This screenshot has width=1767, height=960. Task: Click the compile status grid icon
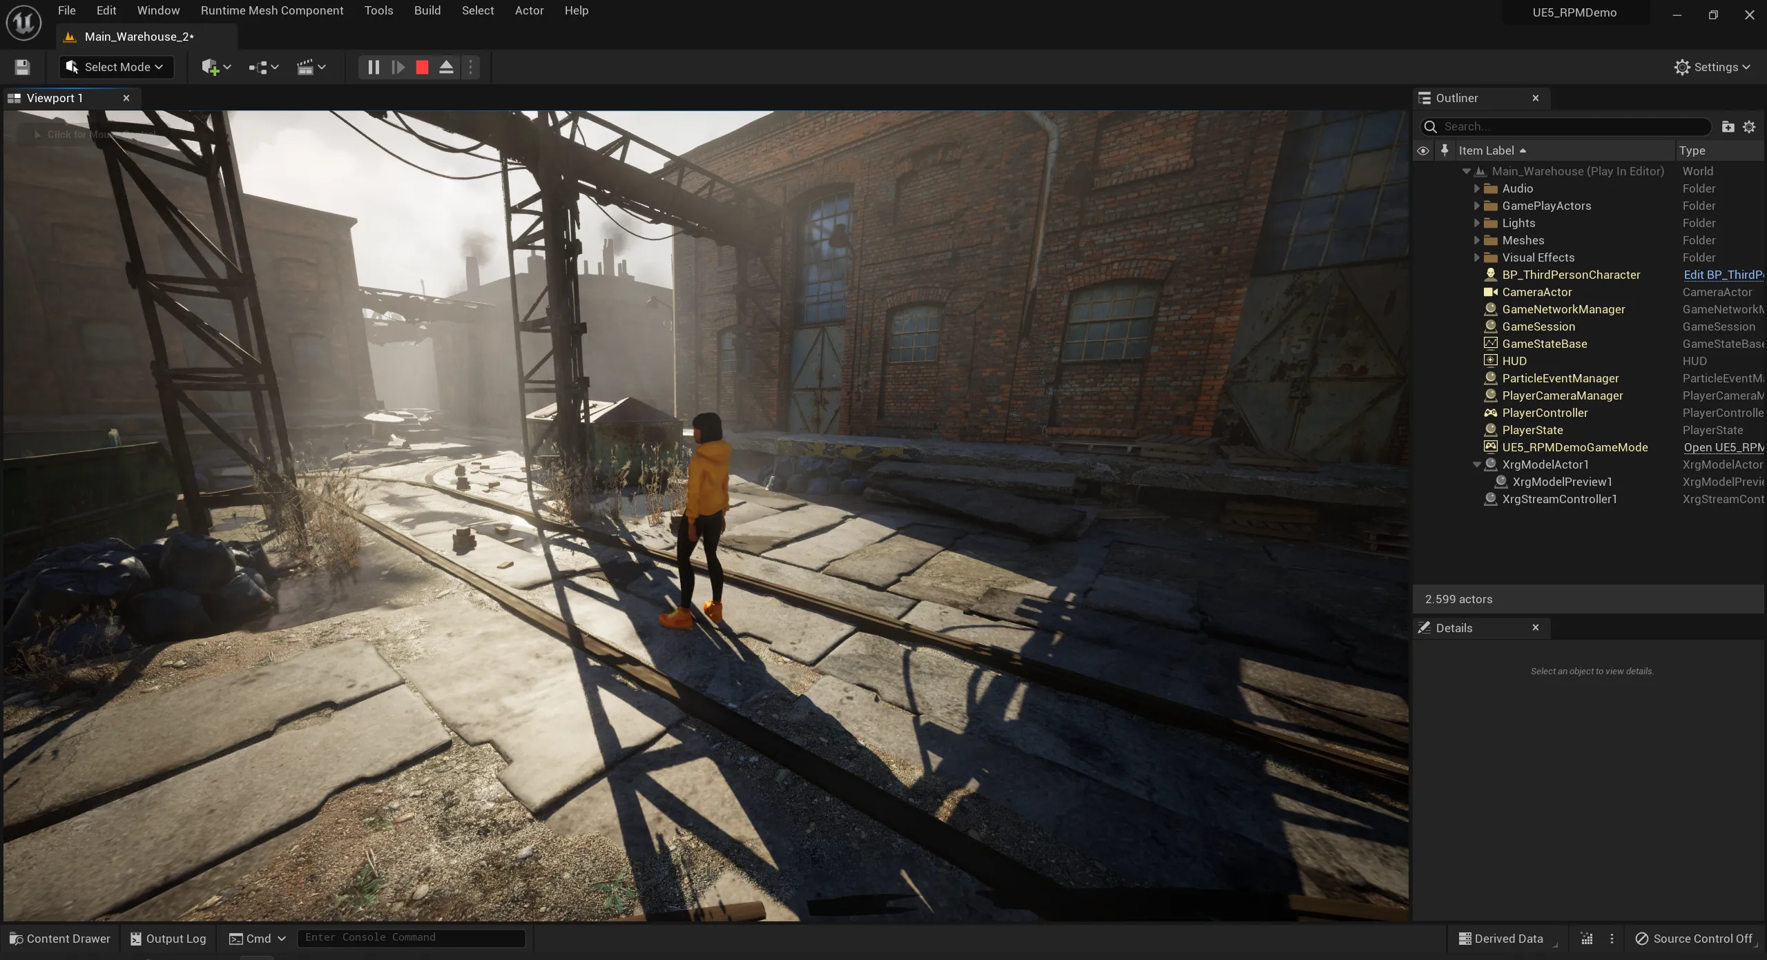[x=1587, y=939]
